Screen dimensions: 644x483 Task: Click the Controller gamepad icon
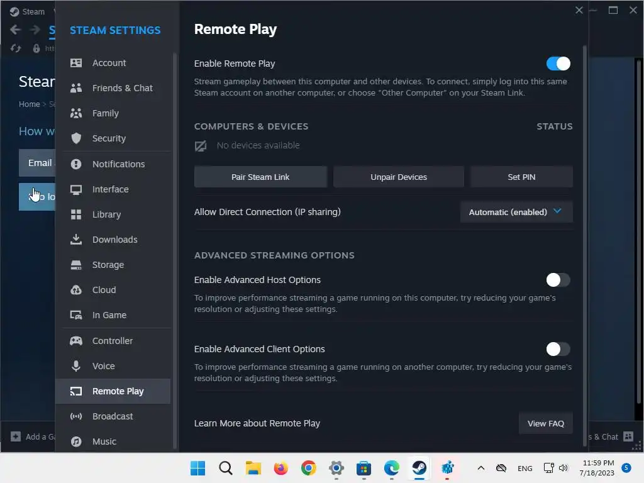76,341
